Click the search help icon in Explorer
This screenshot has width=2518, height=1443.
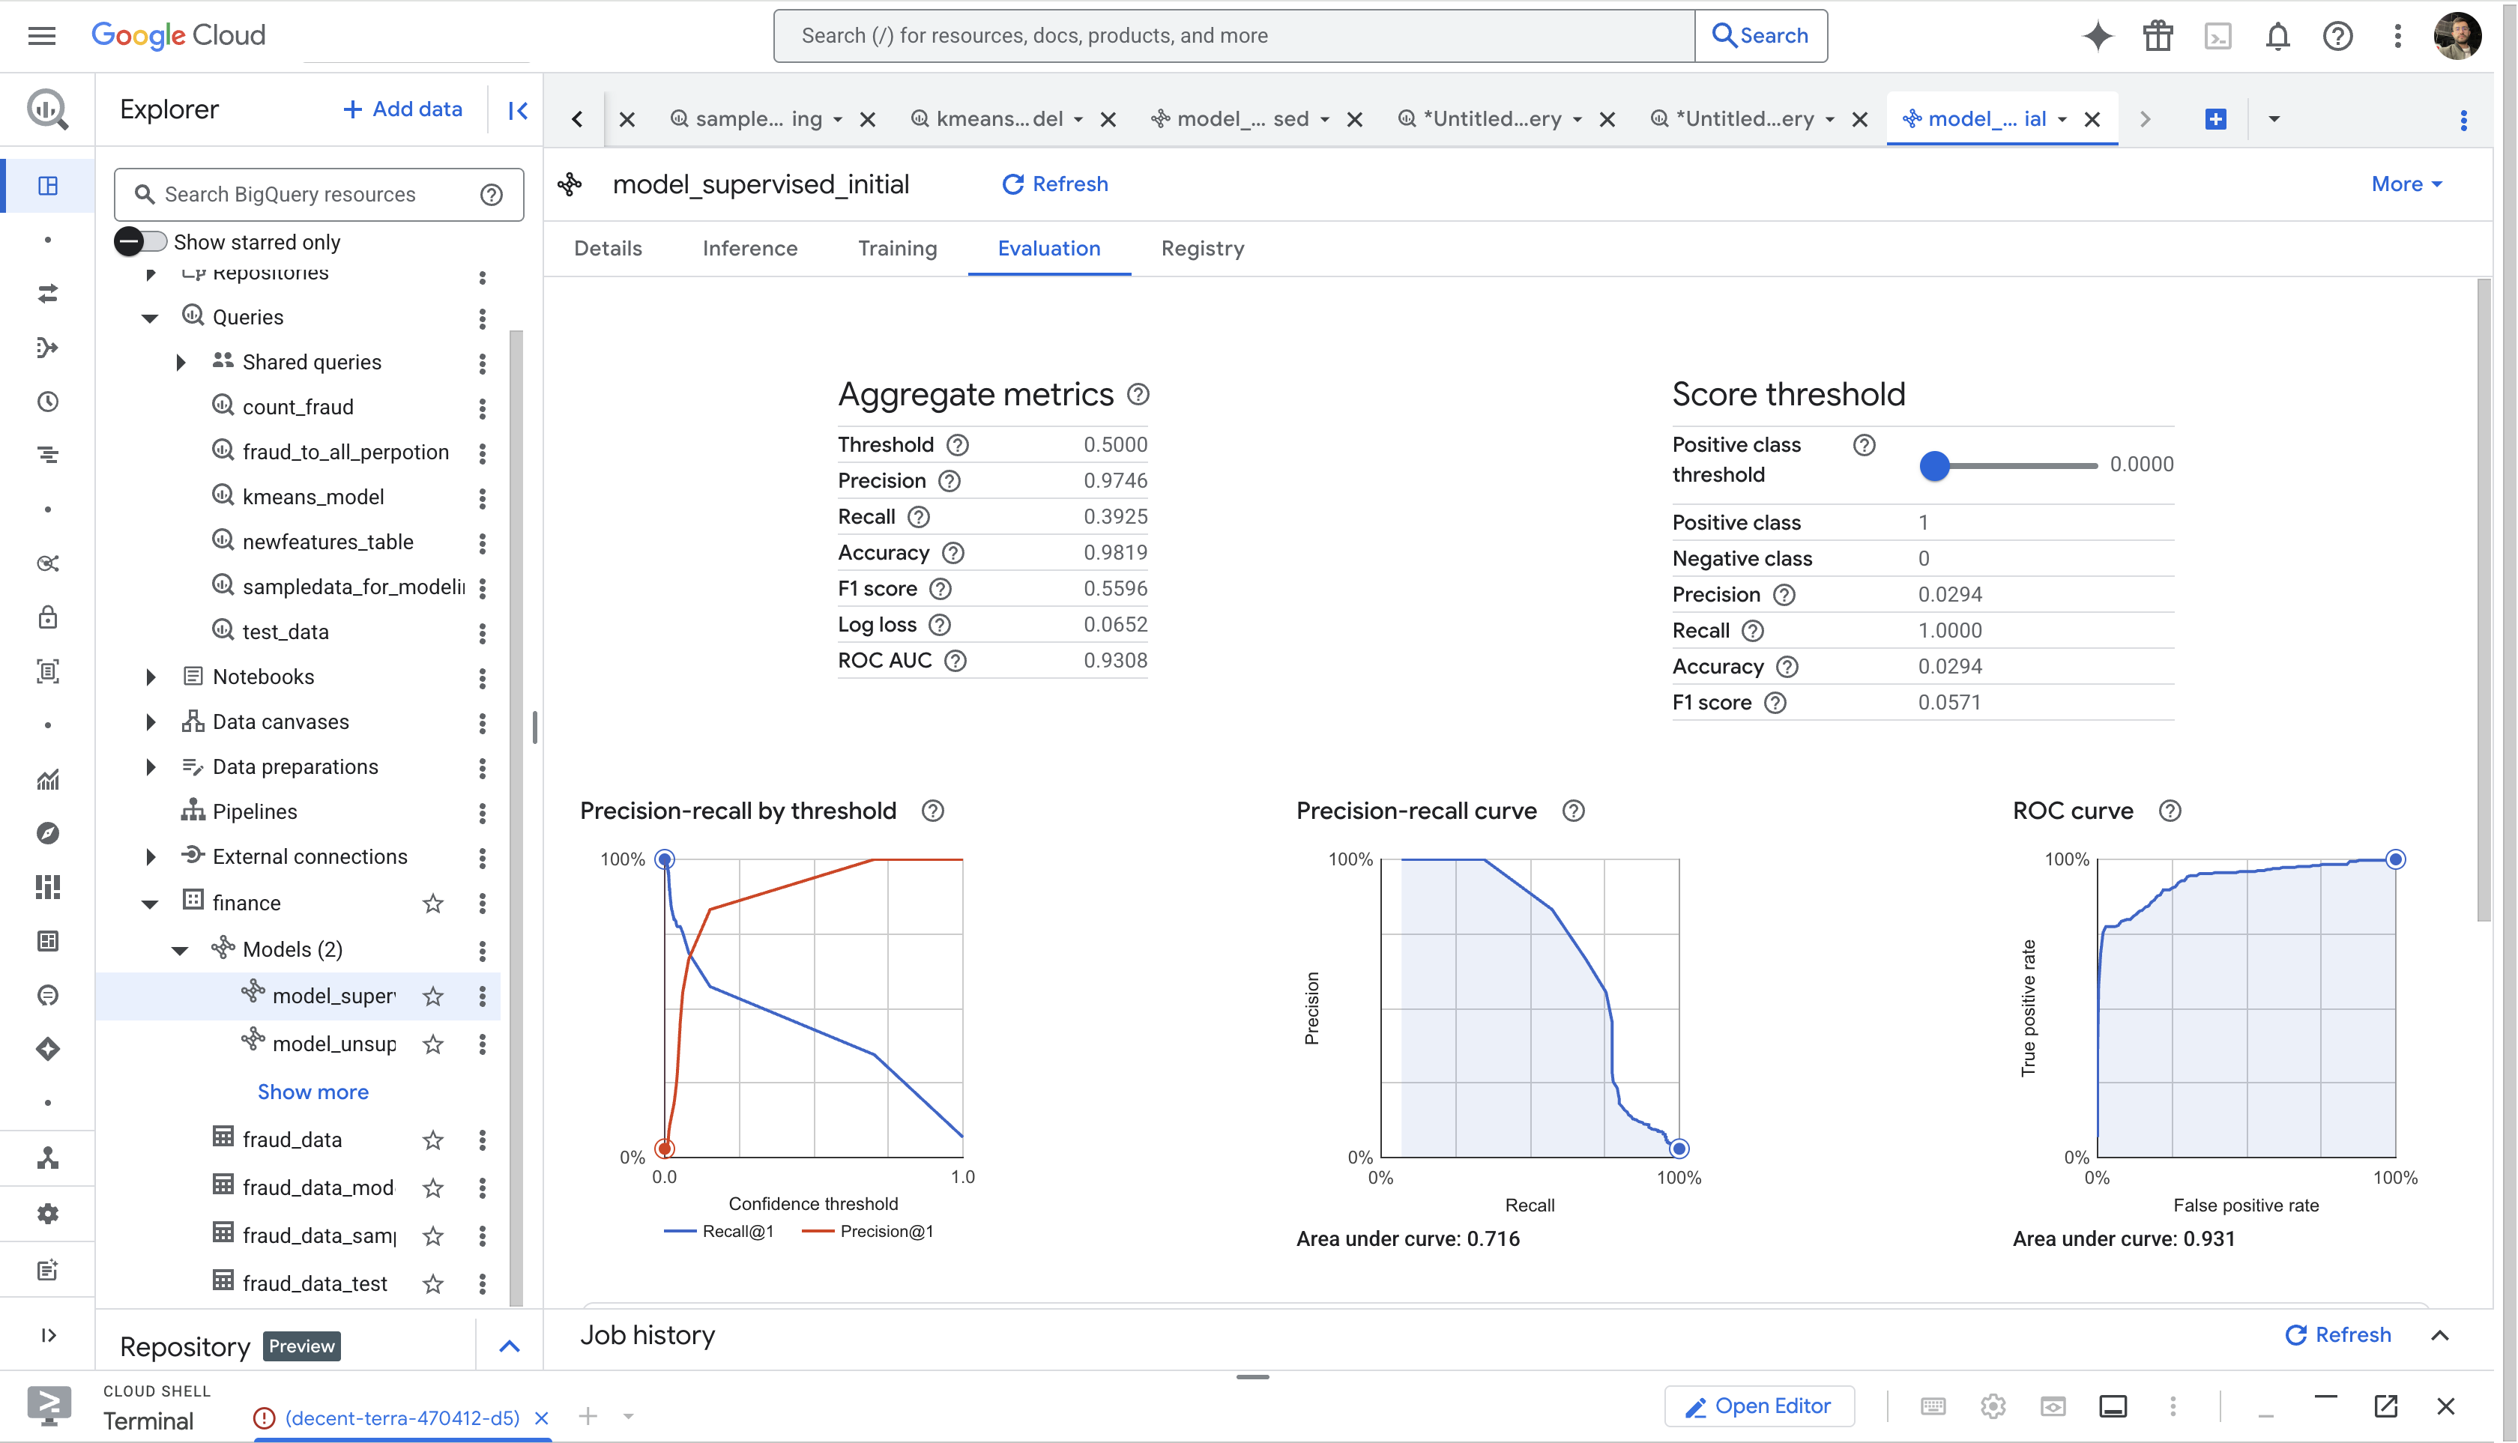click(492, 194)
